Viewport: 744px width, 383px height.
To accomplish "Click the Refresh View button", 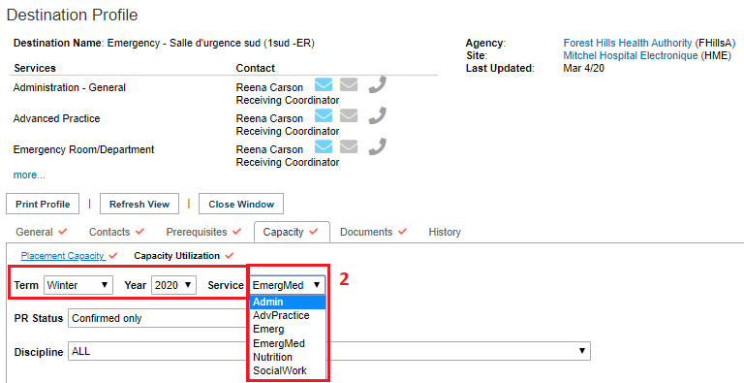I will pos(139,204).
